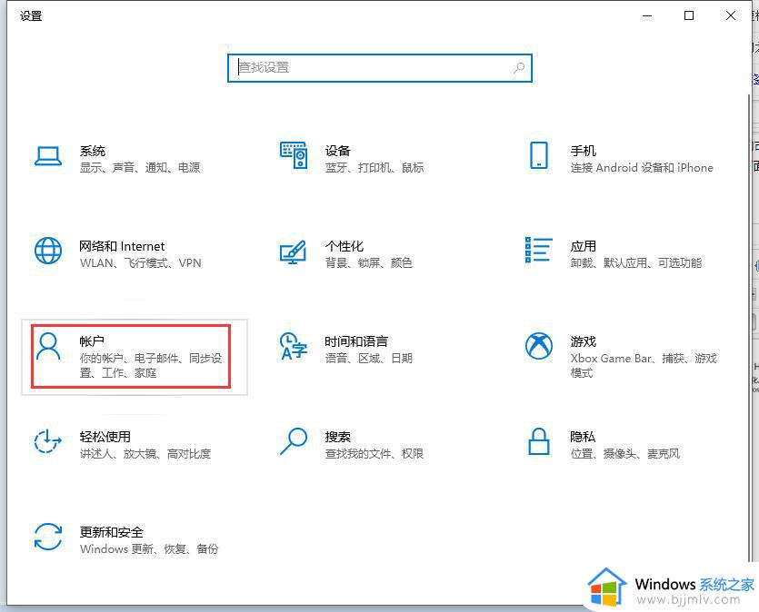Click the phone icon for 手机

[539, 155]
